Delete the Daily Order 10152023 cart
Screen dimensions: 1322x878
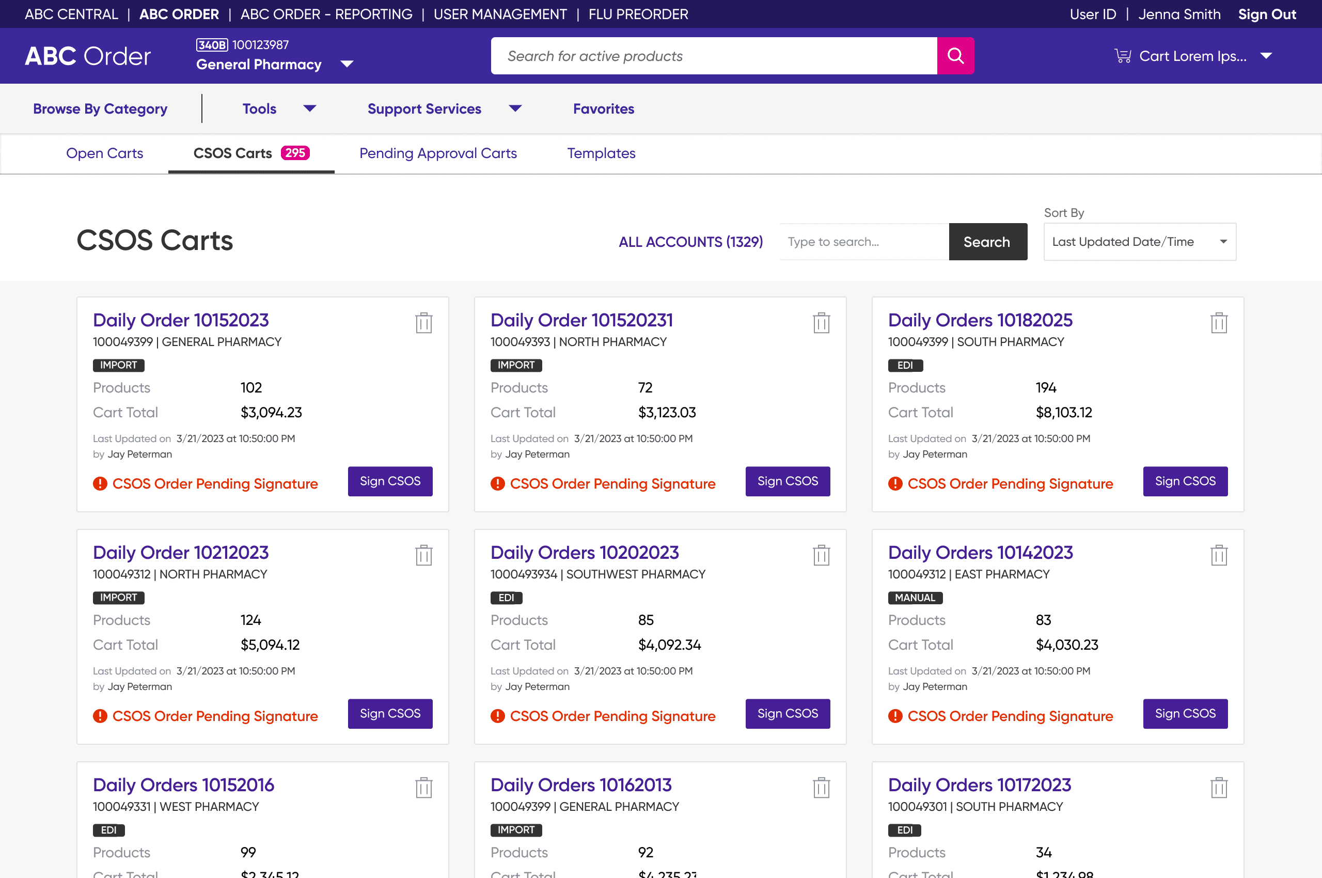[x=424, y=322]
